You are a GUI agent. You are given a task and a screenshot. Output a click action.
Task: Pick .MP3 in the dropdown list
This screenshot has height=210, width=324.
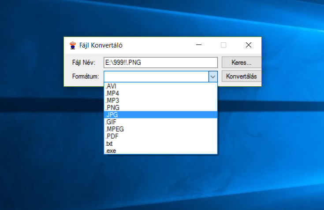click(160, 100)
